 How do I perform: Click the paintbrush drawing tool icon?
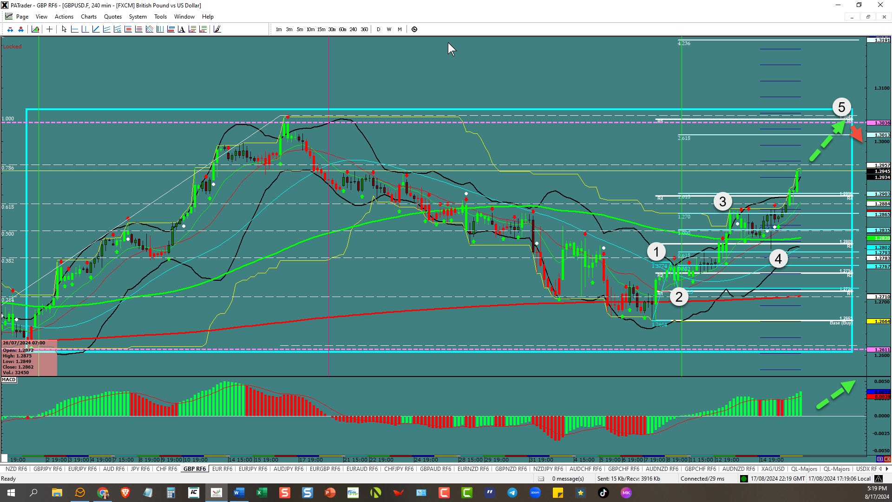click(217, 29)
